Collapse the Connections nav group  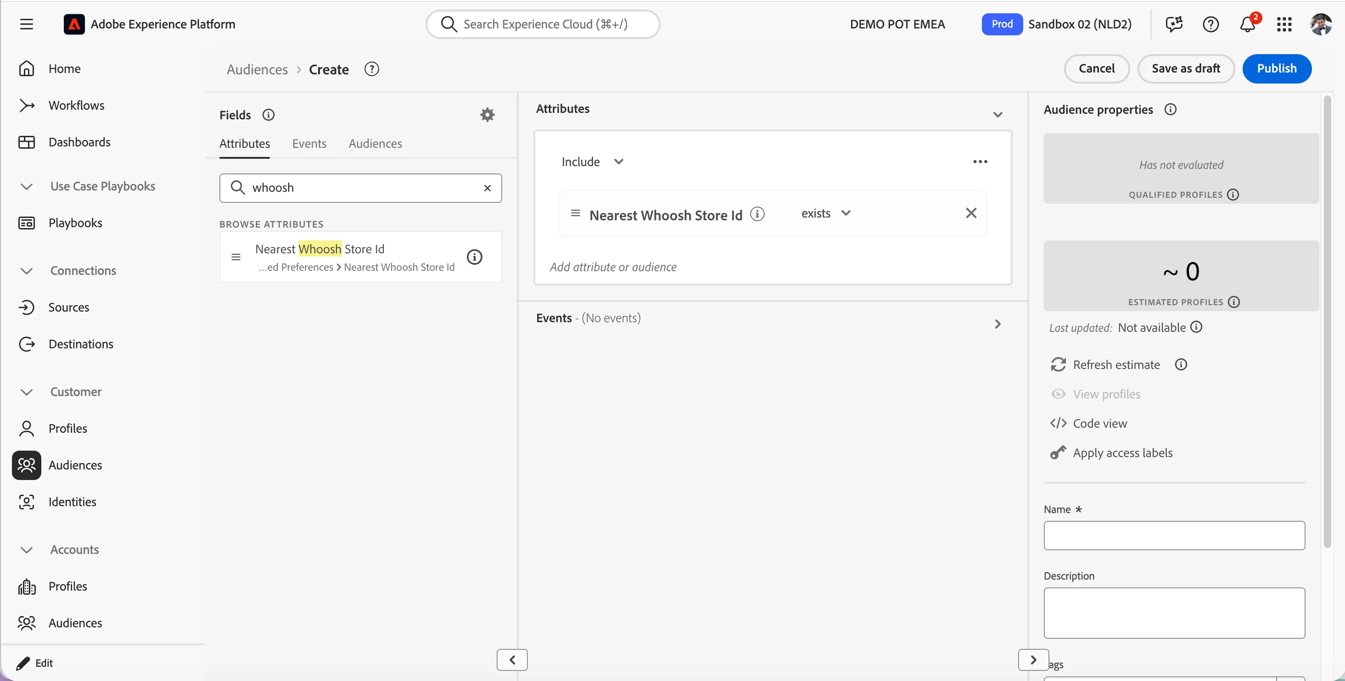[27, 270]
